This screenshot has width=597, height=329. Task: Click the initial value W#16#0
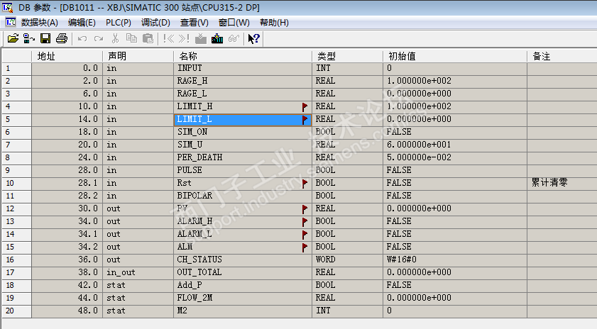(x=402, y=260)
